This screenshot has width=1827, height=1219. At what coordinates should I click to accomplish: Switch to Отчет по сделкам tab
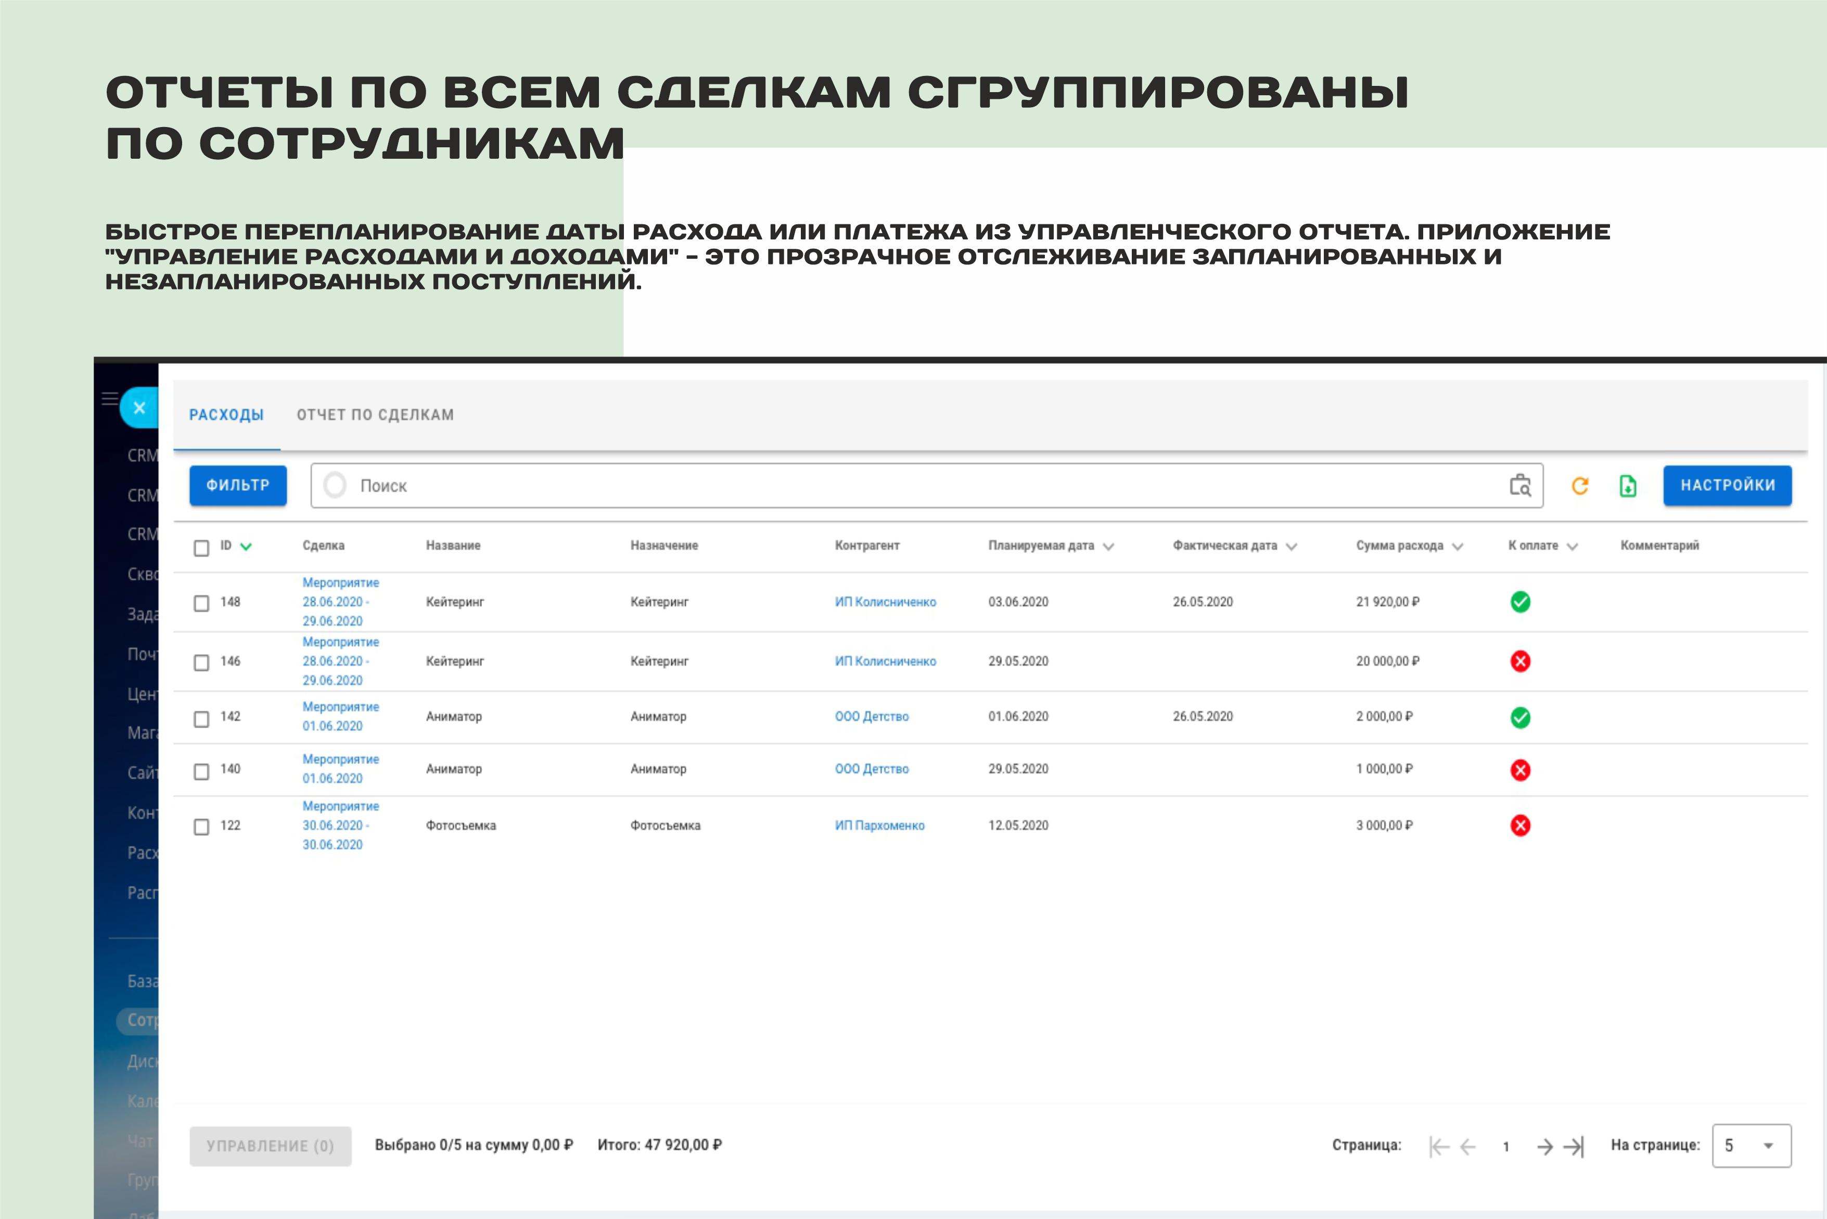tap(375, 415)
